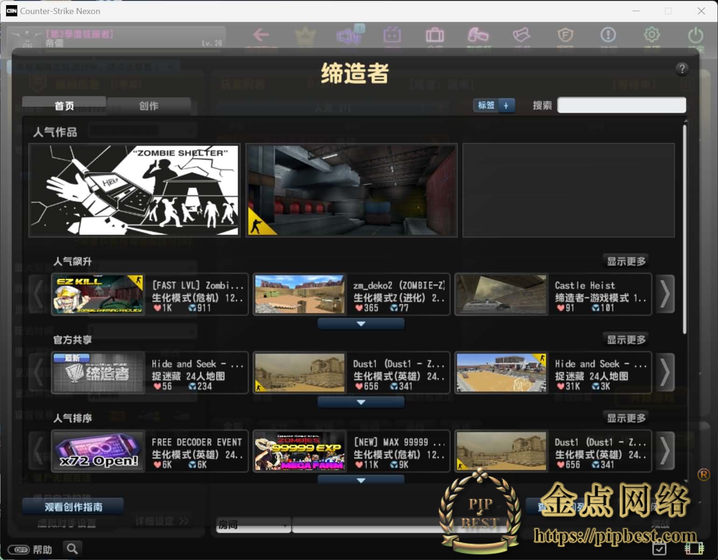
Task: Open the [FAST LVL] Zombi... map card
Action: pyautogui.click(x=149, y=294)
